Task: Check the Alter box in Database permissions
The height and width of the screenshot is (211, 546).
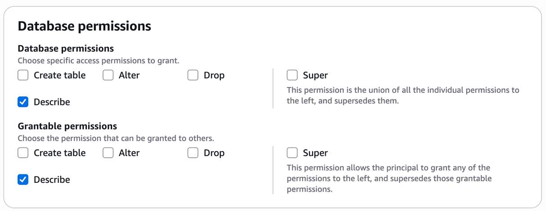Action: 108,75
